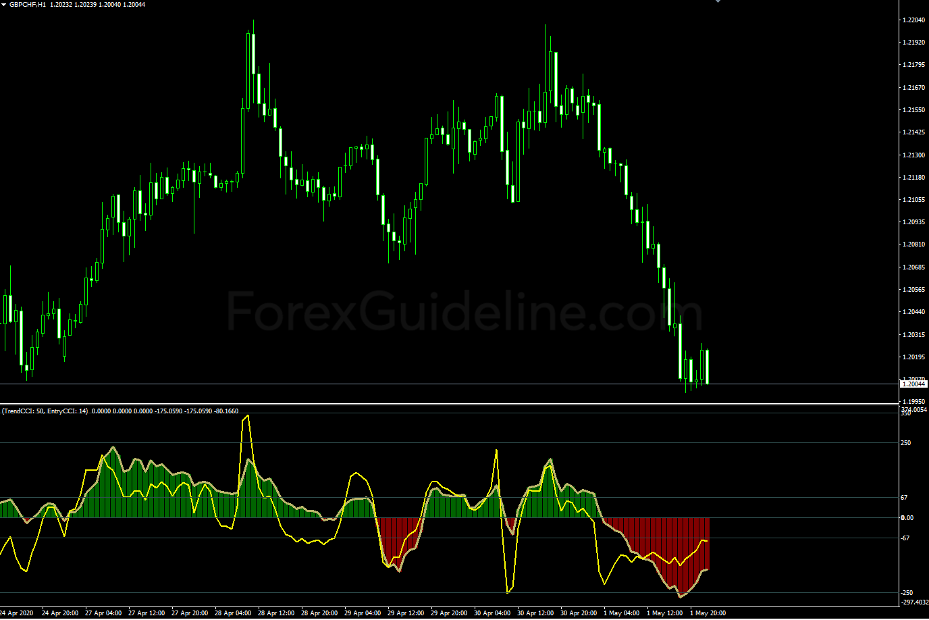Click the 1.21670 price scale label
929x620 pixels.
click(913, 87)
